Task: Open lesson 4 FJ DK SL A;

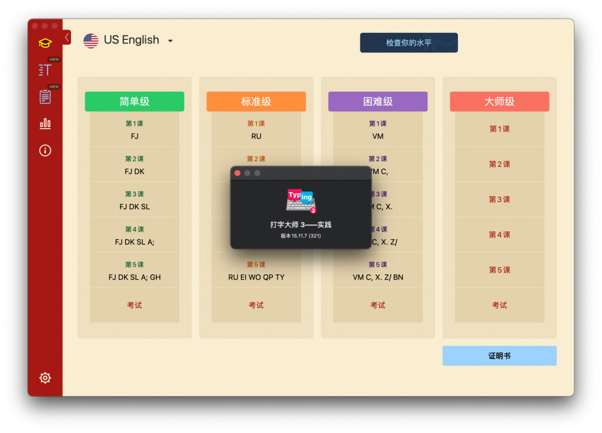Action: pyautogui.click(x=135, y=235)
